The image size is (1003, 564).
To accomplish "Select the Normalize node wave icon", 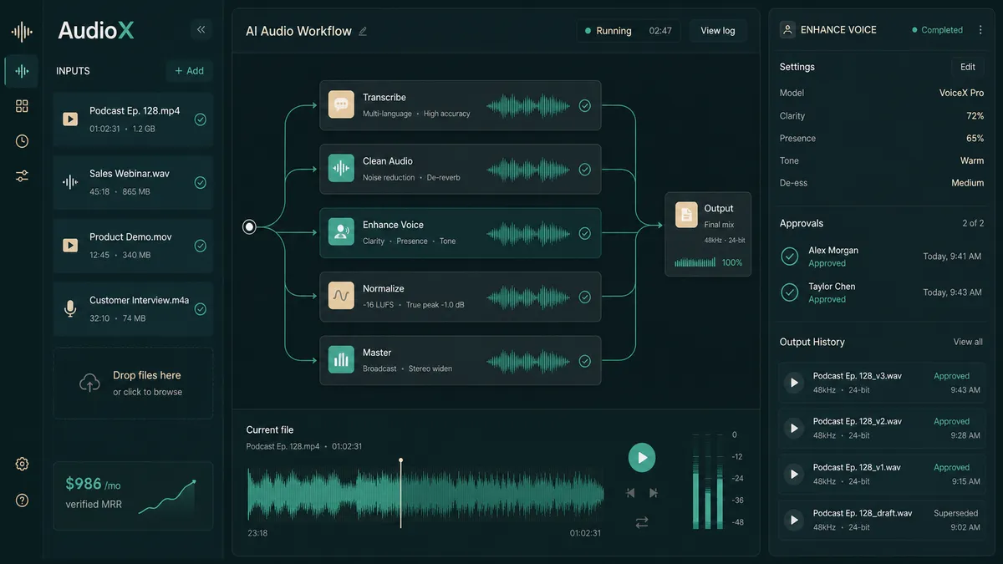I will click(x=341, y=296).
